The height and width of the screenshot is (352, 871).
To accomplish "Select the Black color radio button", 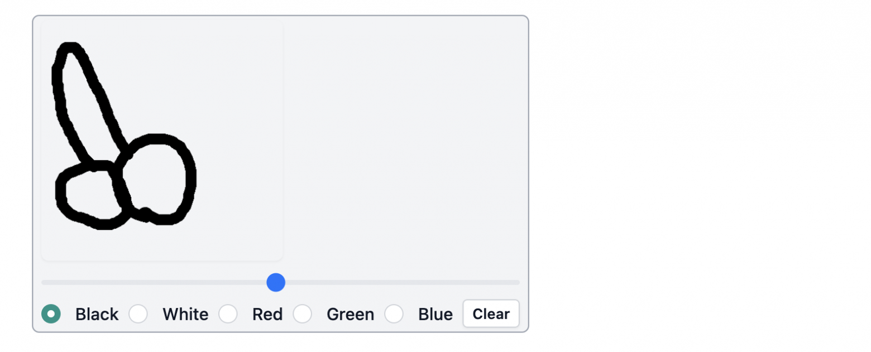I will [x=51, y=314].
